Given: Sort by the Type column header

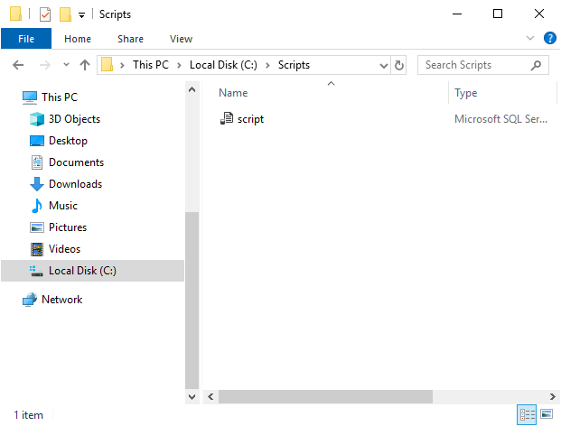Looking at the screenshot, I should point(466,93).
